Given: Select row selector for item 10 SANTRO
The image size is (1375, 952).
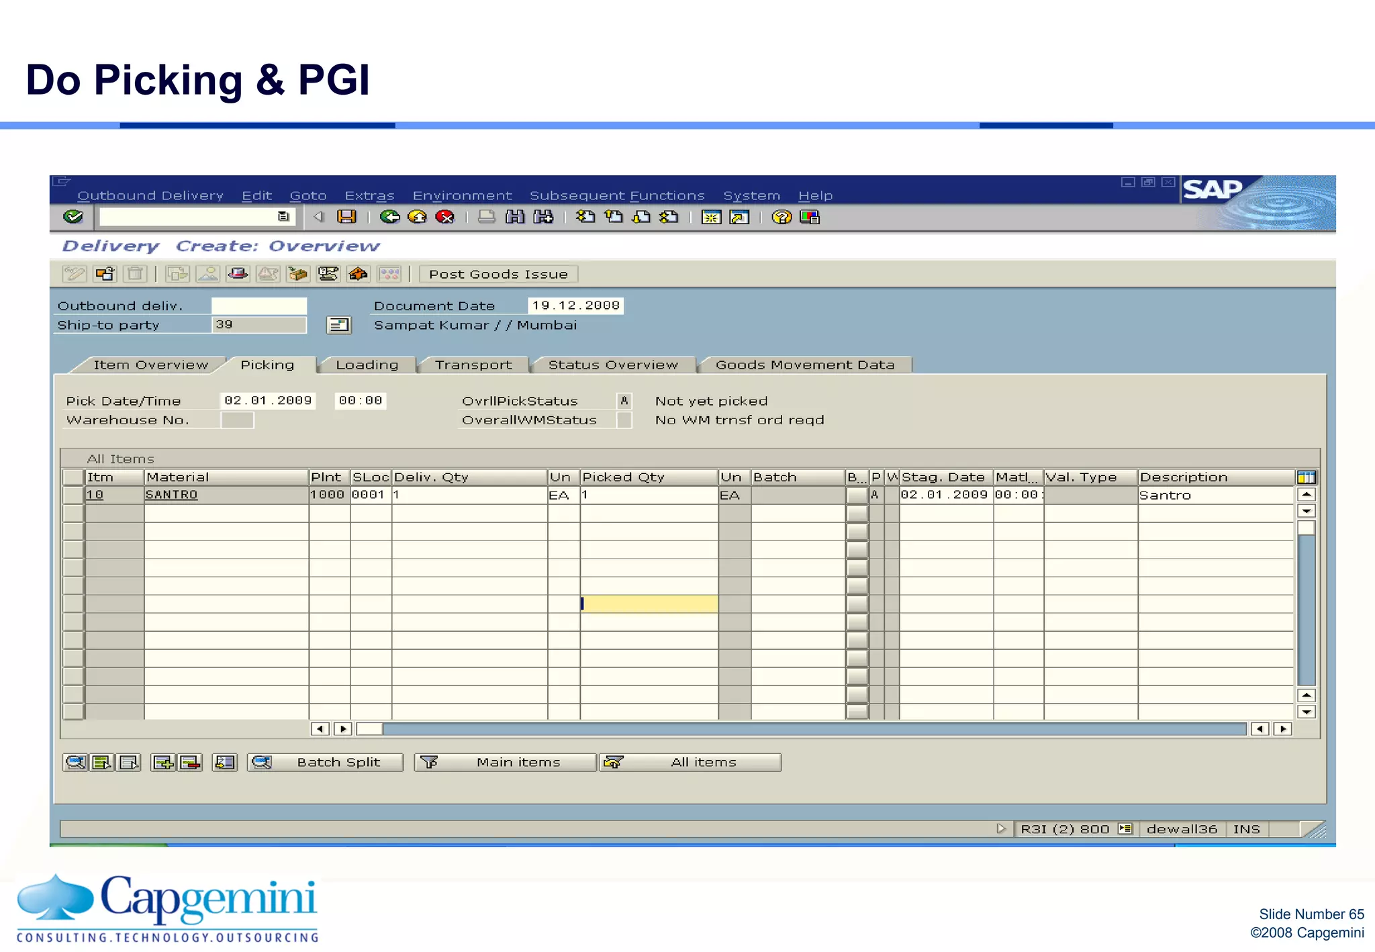Looking at the screenshot, I should 73,495.
